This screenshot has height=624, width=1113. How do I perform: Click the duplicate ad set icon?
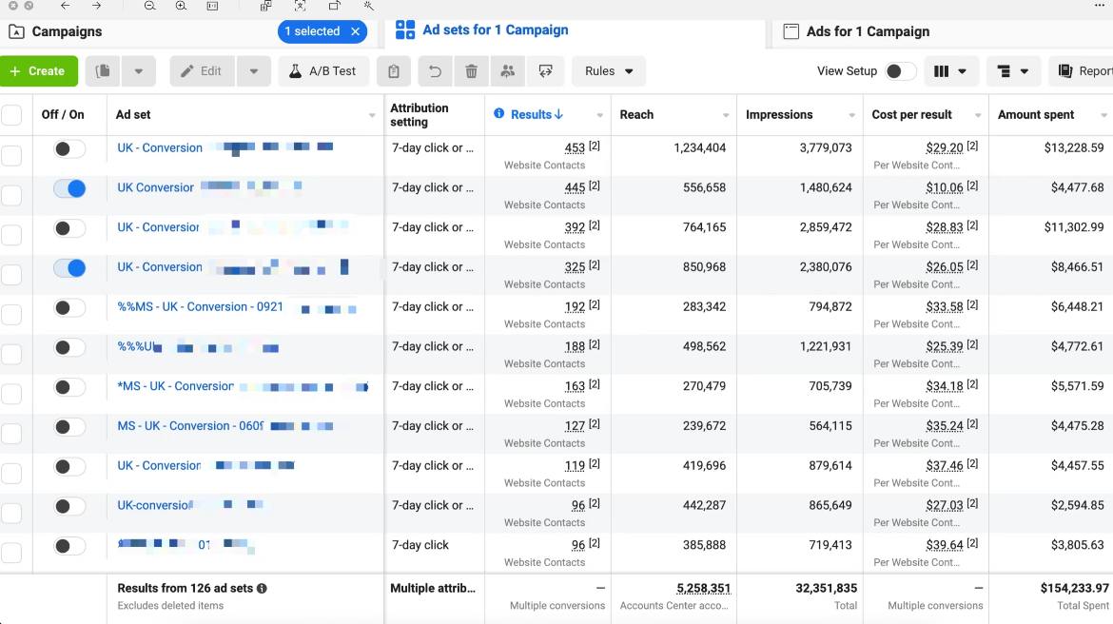103,71
